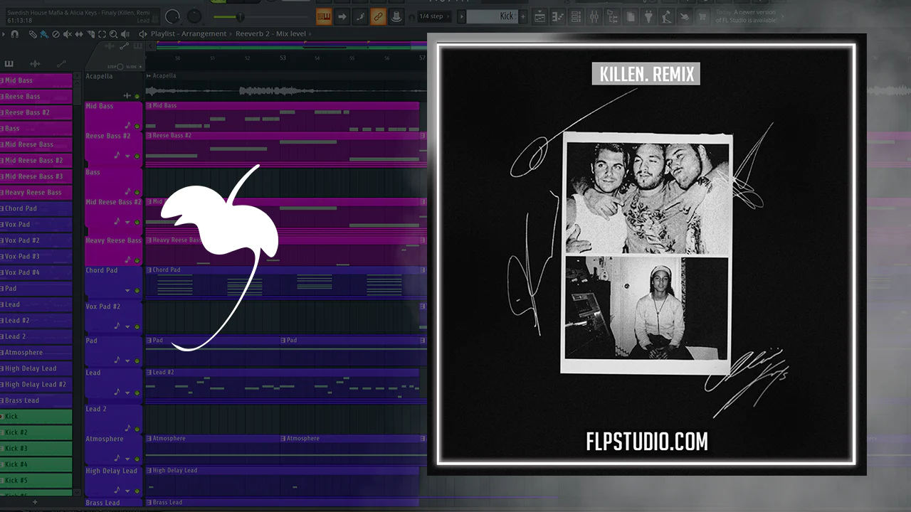This screenshot has height=512, width=911.
Task: Open the Mixer view icon
Action: tap(594, 16)
